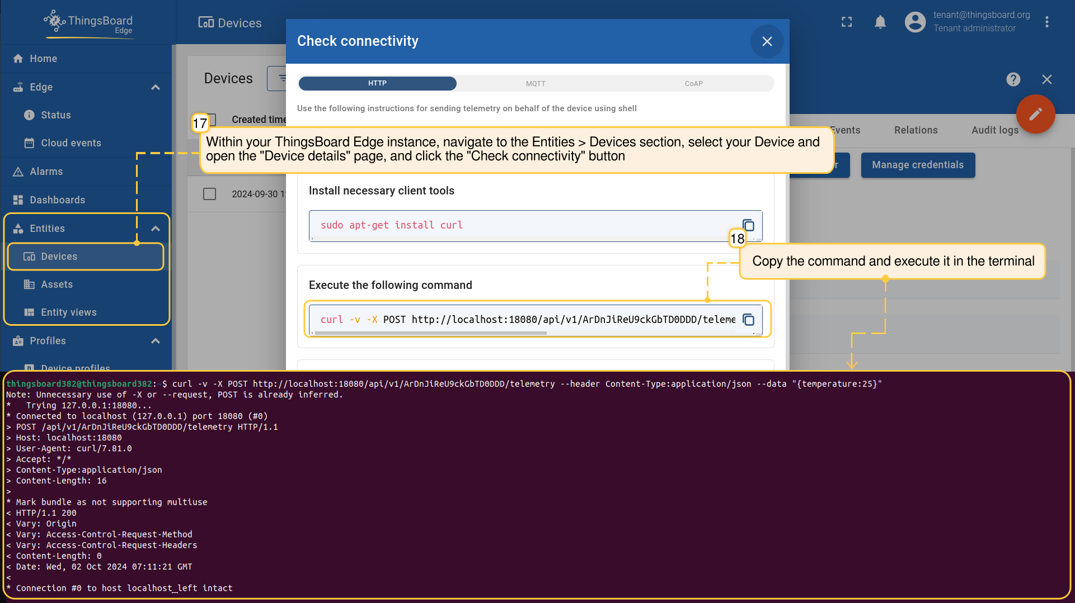The height and width of the screenshot is (603, 1075).
Task: Check the device row checkbox
Action: pyautogui.click(x=209, y=194)
